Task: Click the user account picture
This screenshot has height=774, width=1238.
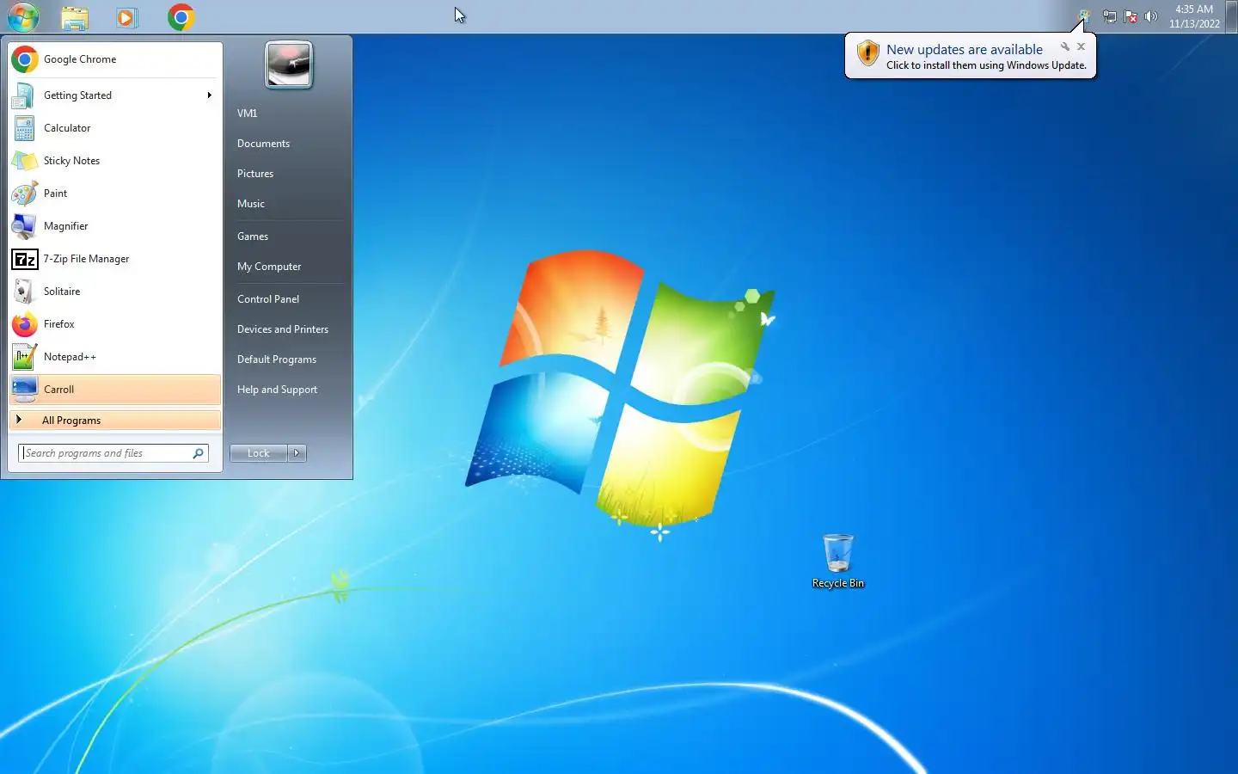Action: point(289,64)
